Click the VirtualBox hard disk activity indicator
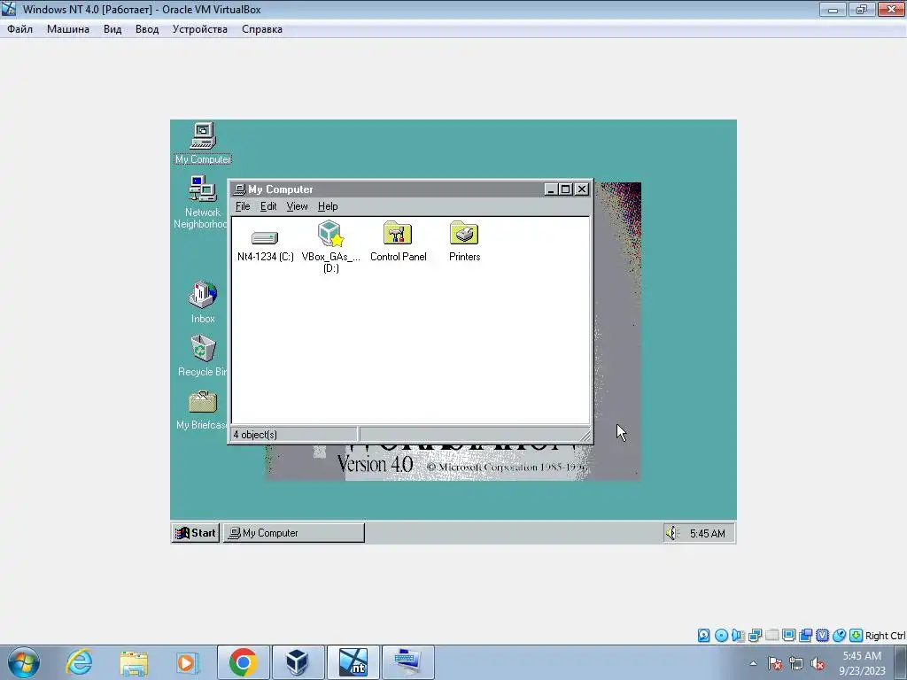Screen dimensions: 907x680 (x=703, y=636)
